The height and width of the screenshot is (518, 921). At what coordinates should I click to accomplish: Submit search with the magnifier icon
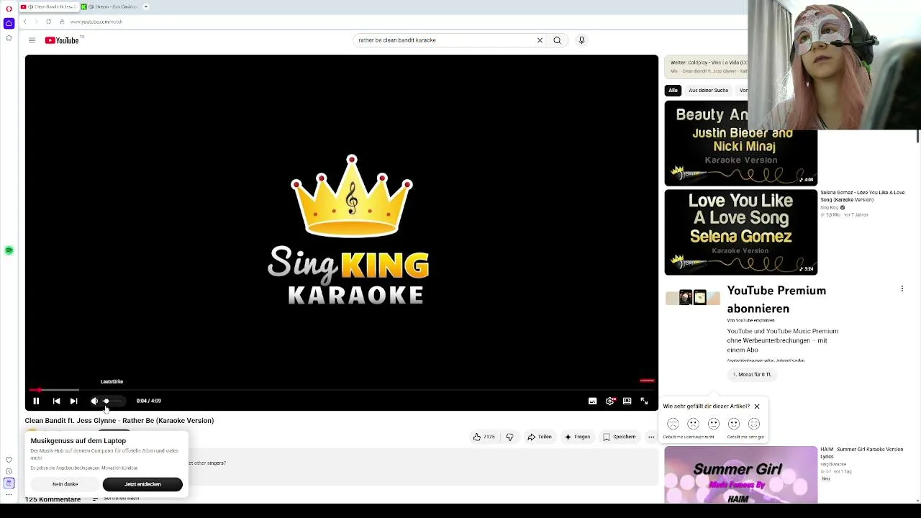point(557,40)
